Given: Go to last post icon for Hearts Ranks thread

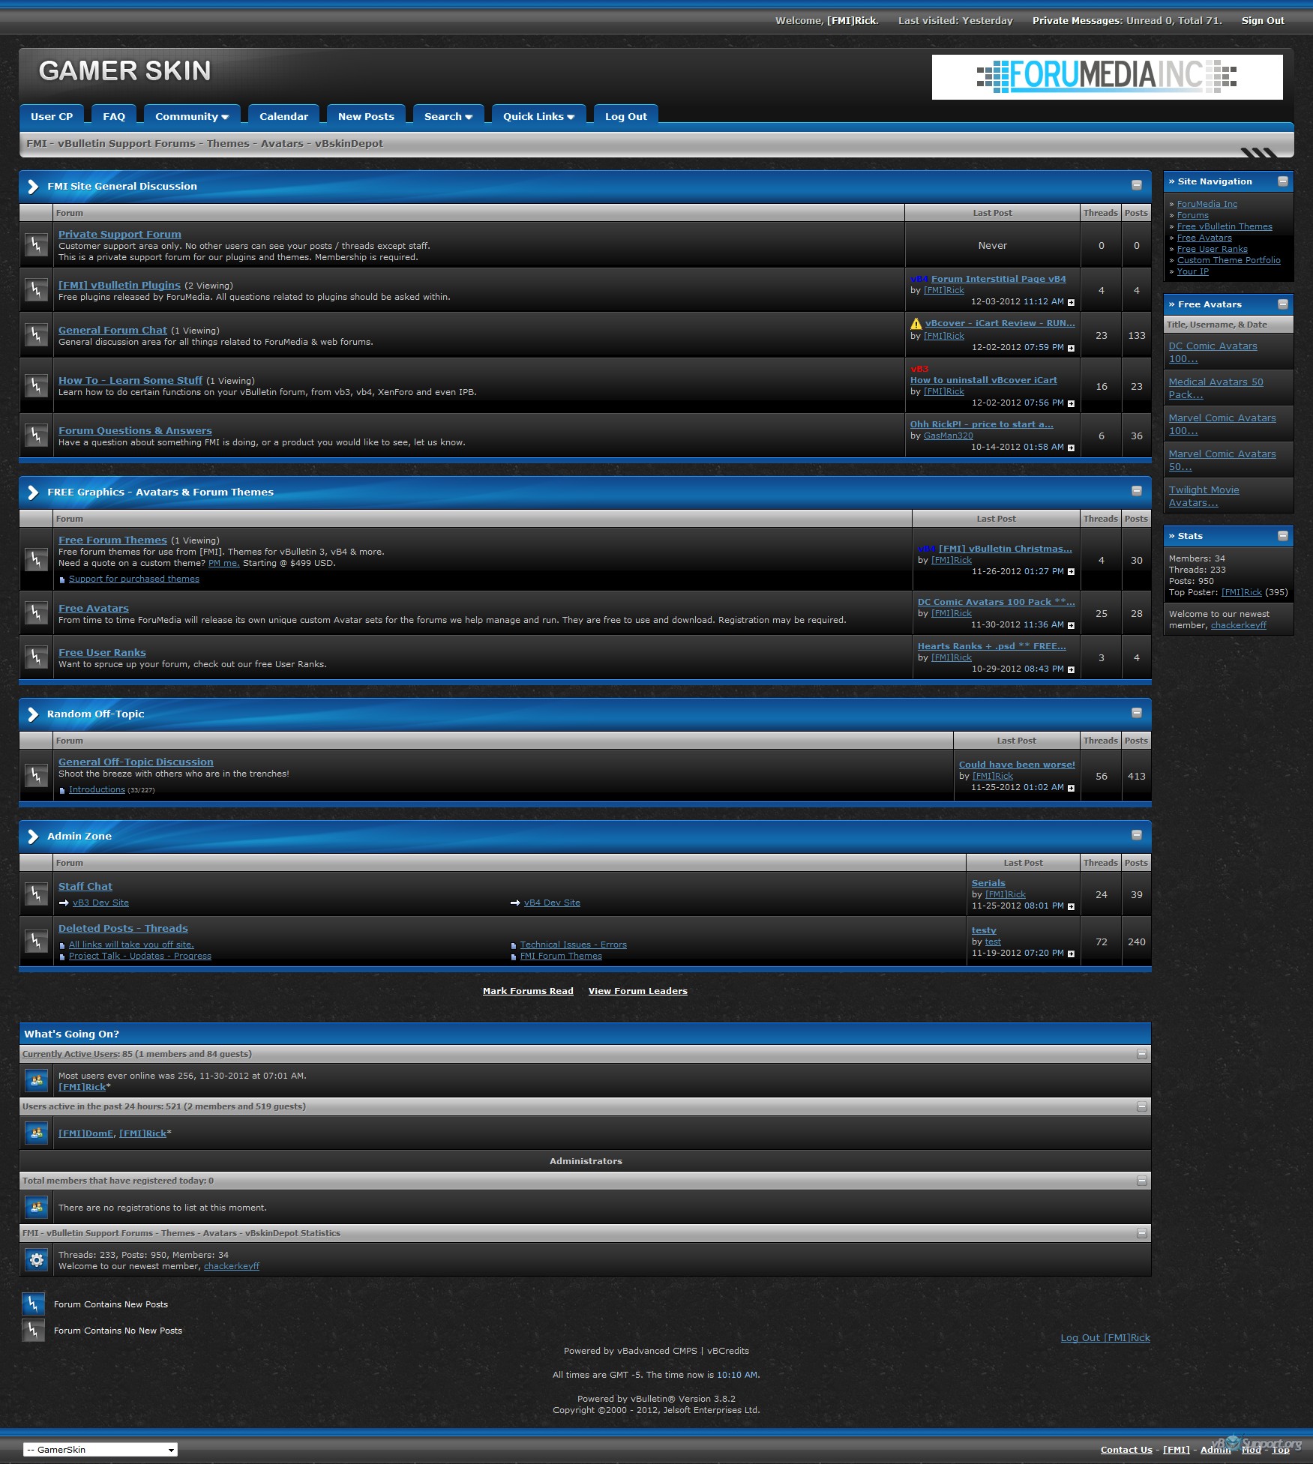Looking at the screenshot, I should (x=1071, y=669).
